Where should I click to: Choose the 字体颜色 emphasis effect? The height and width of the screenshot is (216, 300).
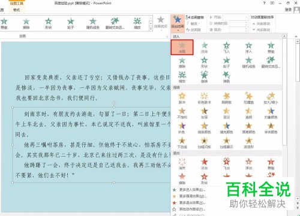271,127
